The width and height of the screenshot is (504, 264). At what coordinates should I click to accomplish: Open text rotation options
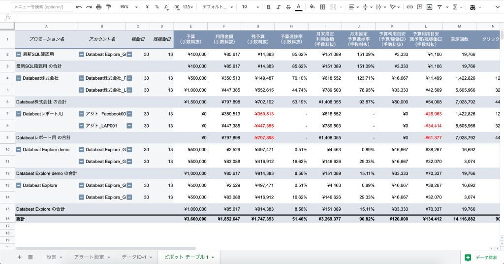pyautogui.click(x=394, y=7)
